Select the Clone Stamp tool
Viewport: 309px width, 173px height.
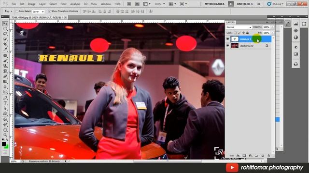pyautogui.click(x=5, y=66)
